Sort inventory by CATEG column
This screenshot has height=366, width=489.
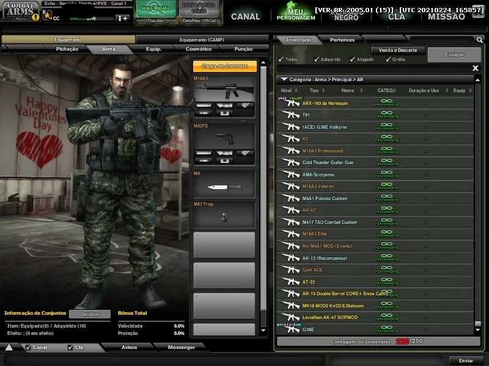(387, 90)
